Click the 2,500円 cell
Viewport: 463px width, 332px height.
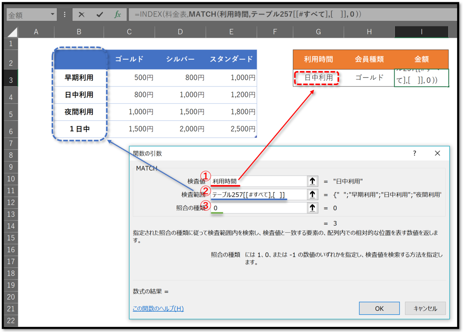coord(231,129)
